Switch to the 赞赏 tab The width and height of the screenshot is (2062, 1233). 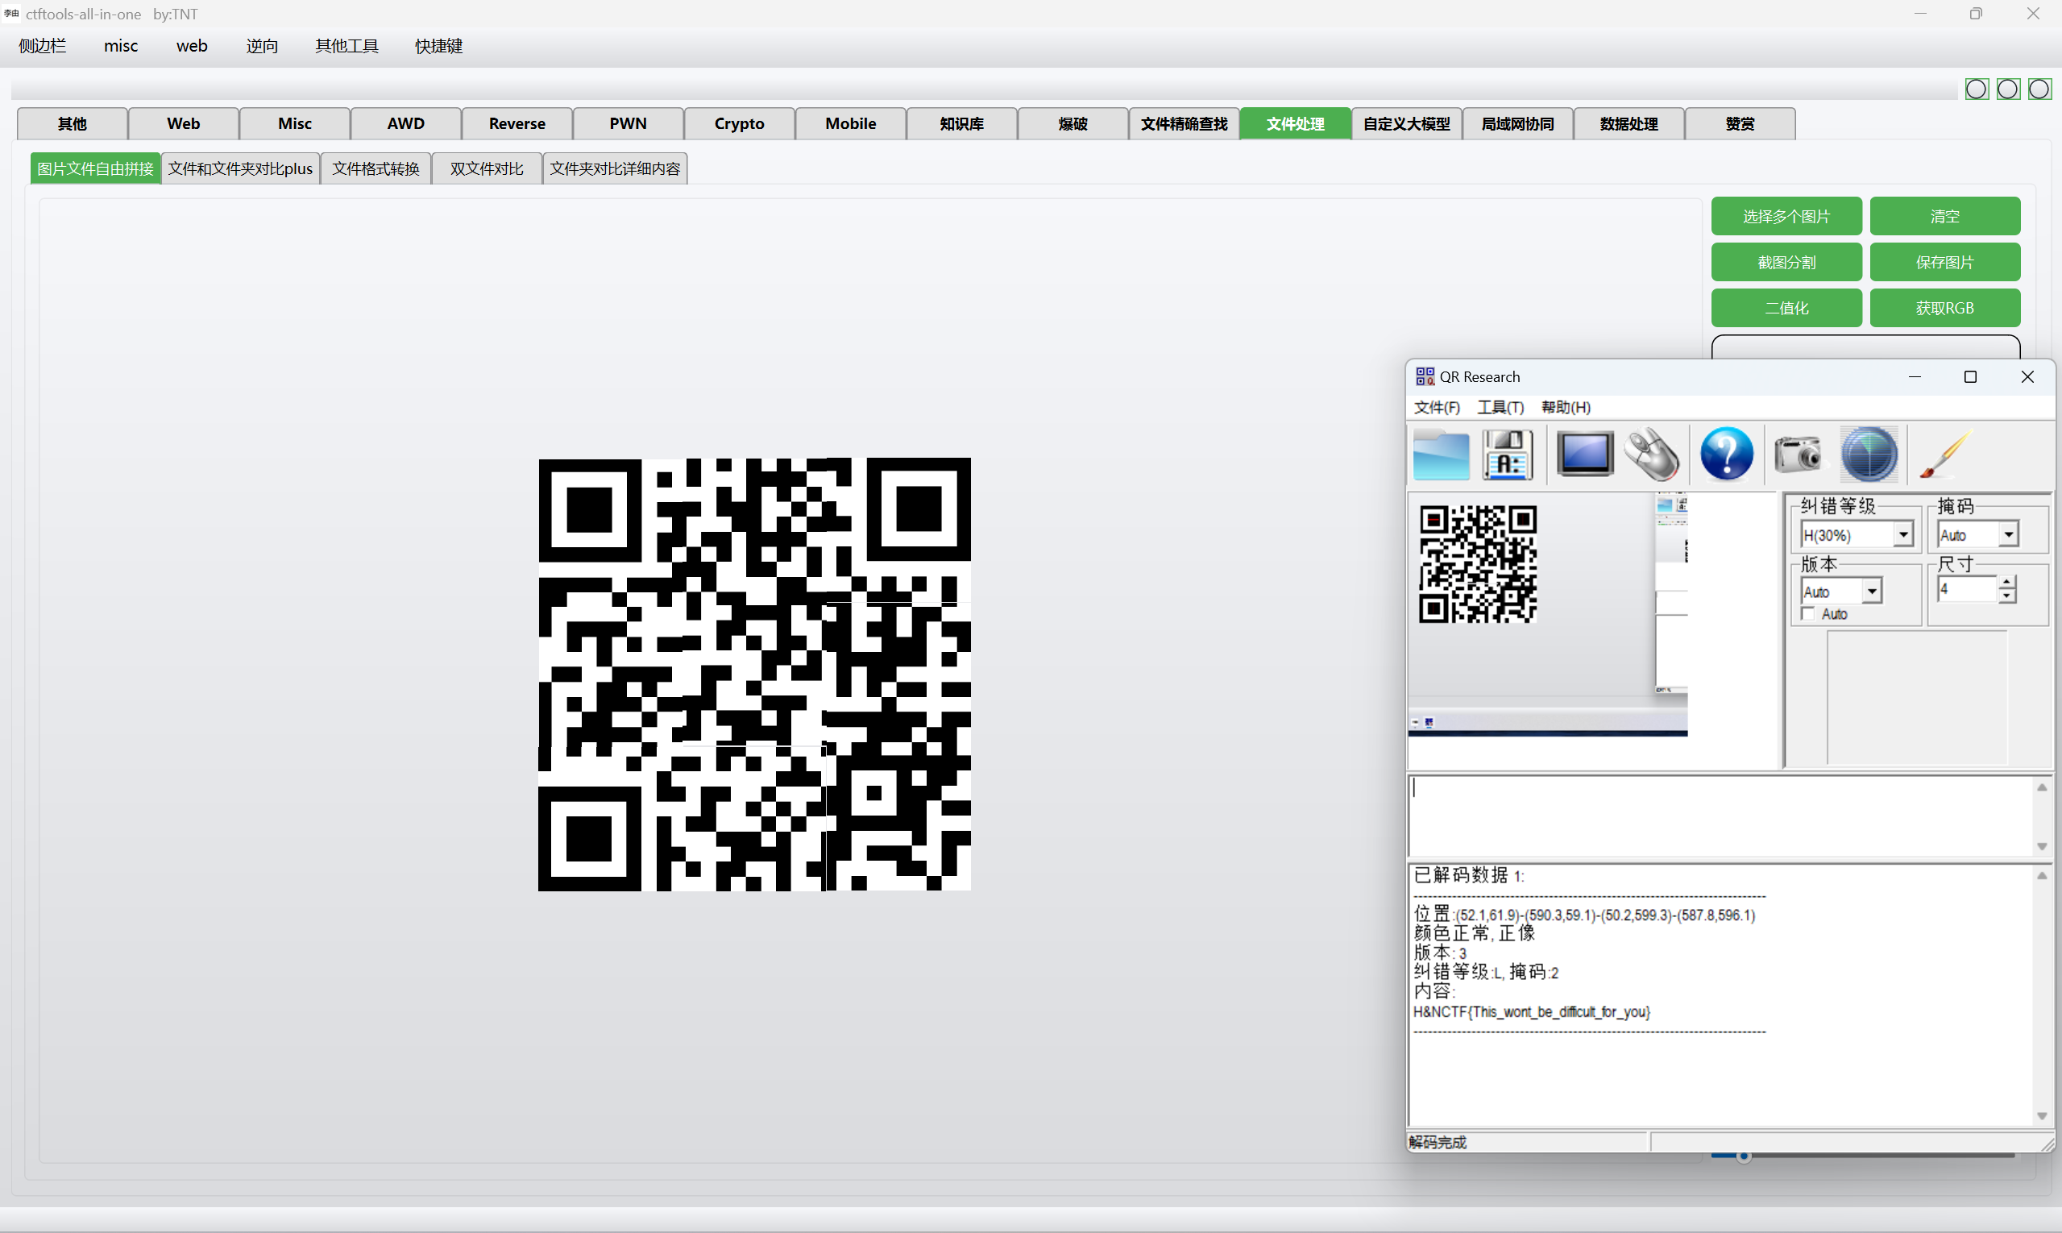[x=1740, y=123]
